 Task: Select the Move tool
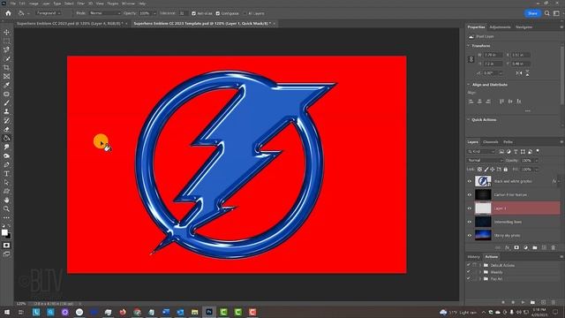6,32
